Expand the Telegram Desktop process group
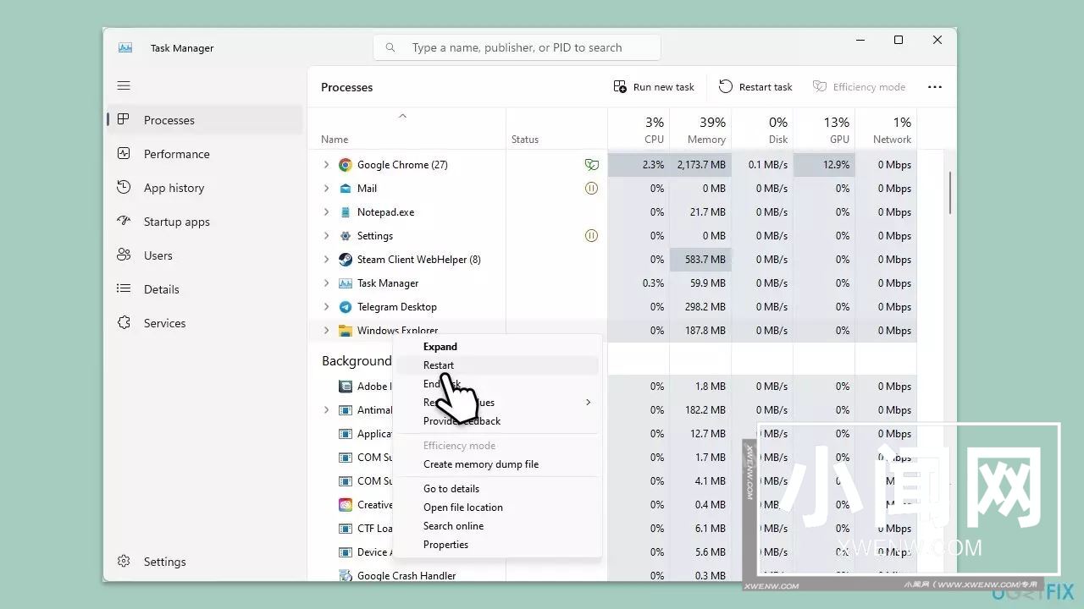This screenshot has width=1084, height=609. coord(326,307)
